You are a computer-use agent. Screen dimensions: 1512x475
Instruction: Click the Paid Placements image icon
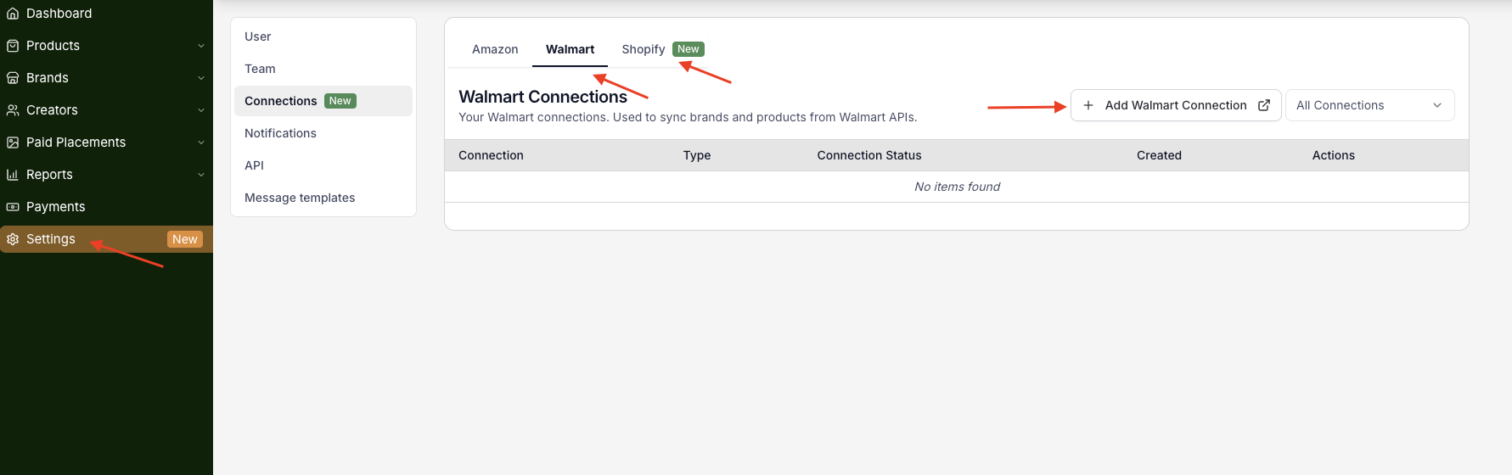(13, 142)
